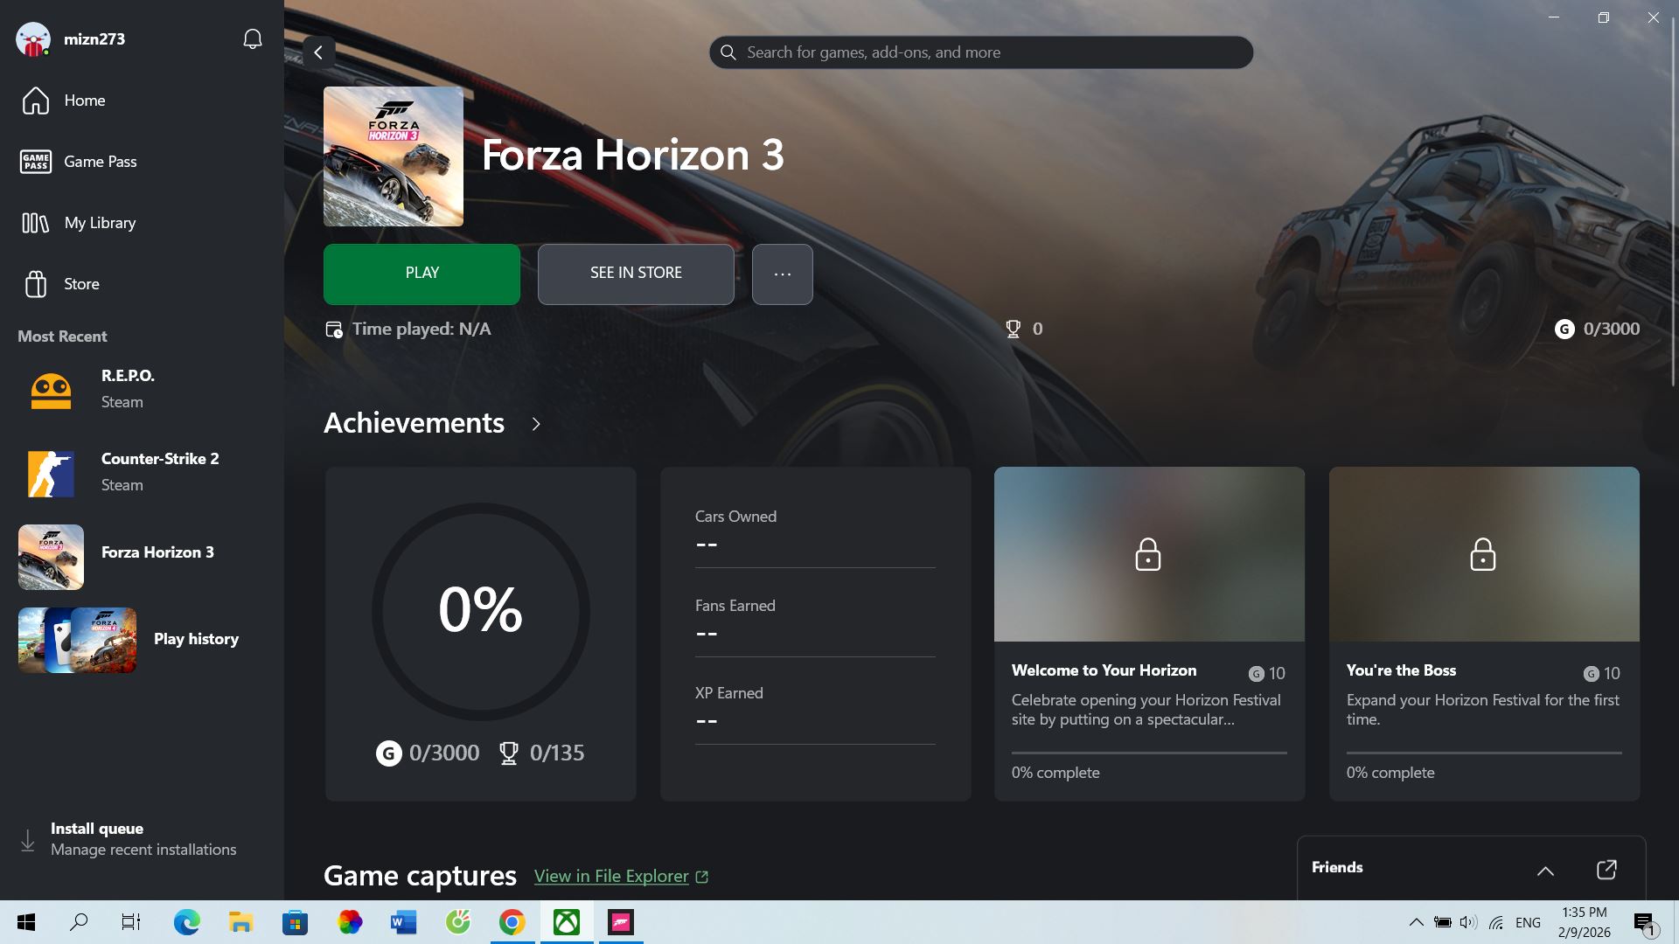Collapse the Friends panel
The image size is (1679, 944).
pos(1545,871)
